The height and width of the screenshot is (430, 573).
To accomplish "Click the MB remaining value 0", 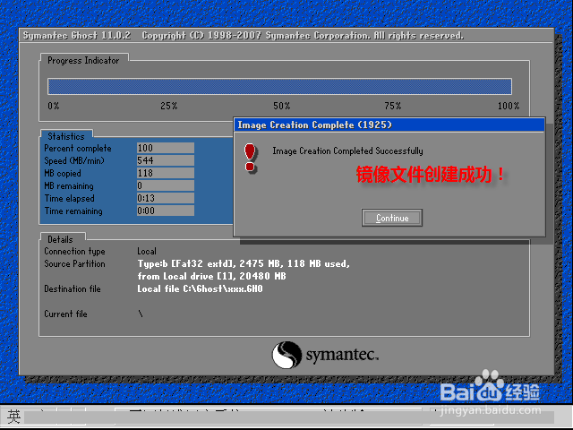I will pos(165,185).
